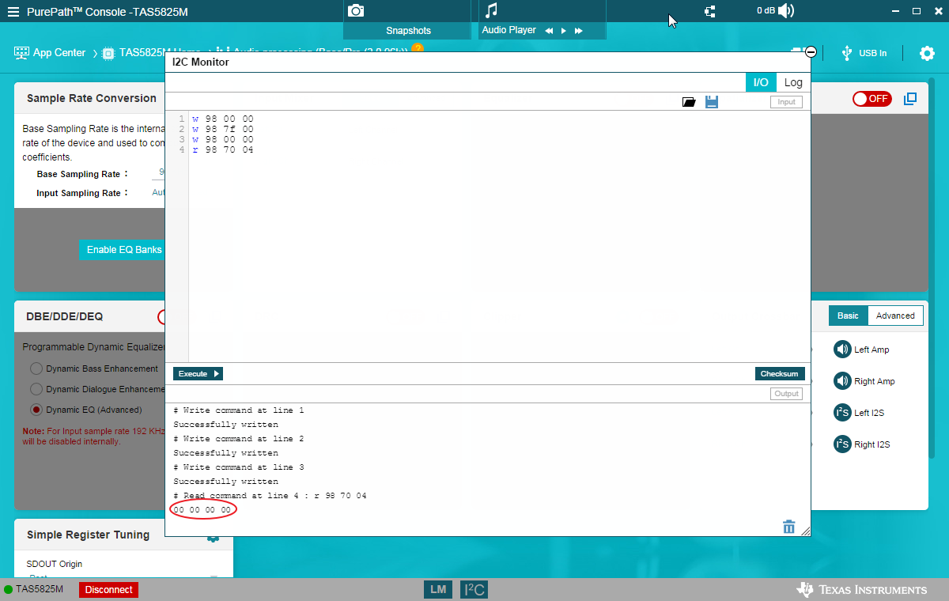Click the 0 dB volume readout
Image resolution: width=949 pixels, height=601 pixels.
point(766,11)
